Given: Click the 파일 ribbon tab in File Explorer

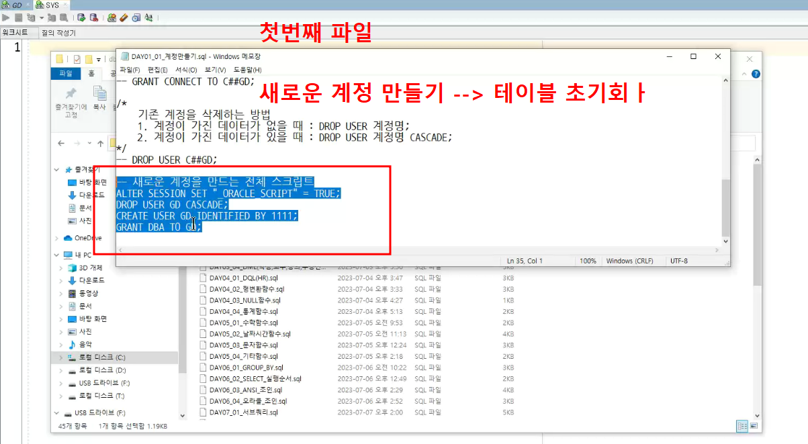Looking at the screenshot, I should tap(66, 73).
